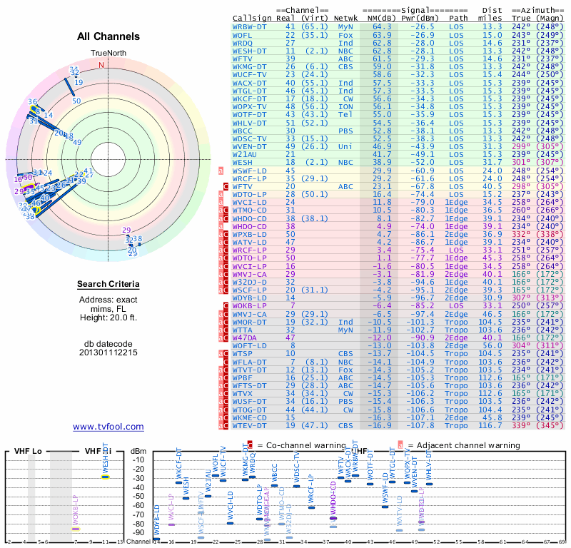Select the WUCF-TV callsign in the table
571x548 pixels.
(249, 75)
